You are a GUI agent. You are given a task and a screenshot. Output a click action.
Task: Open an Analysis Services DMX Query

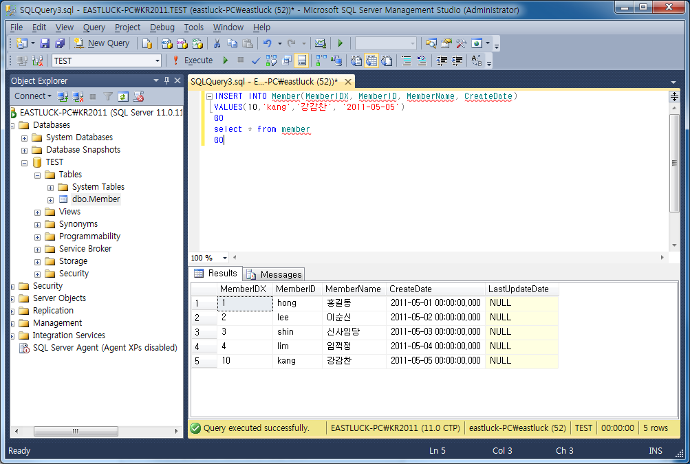[x=182, y=43]
